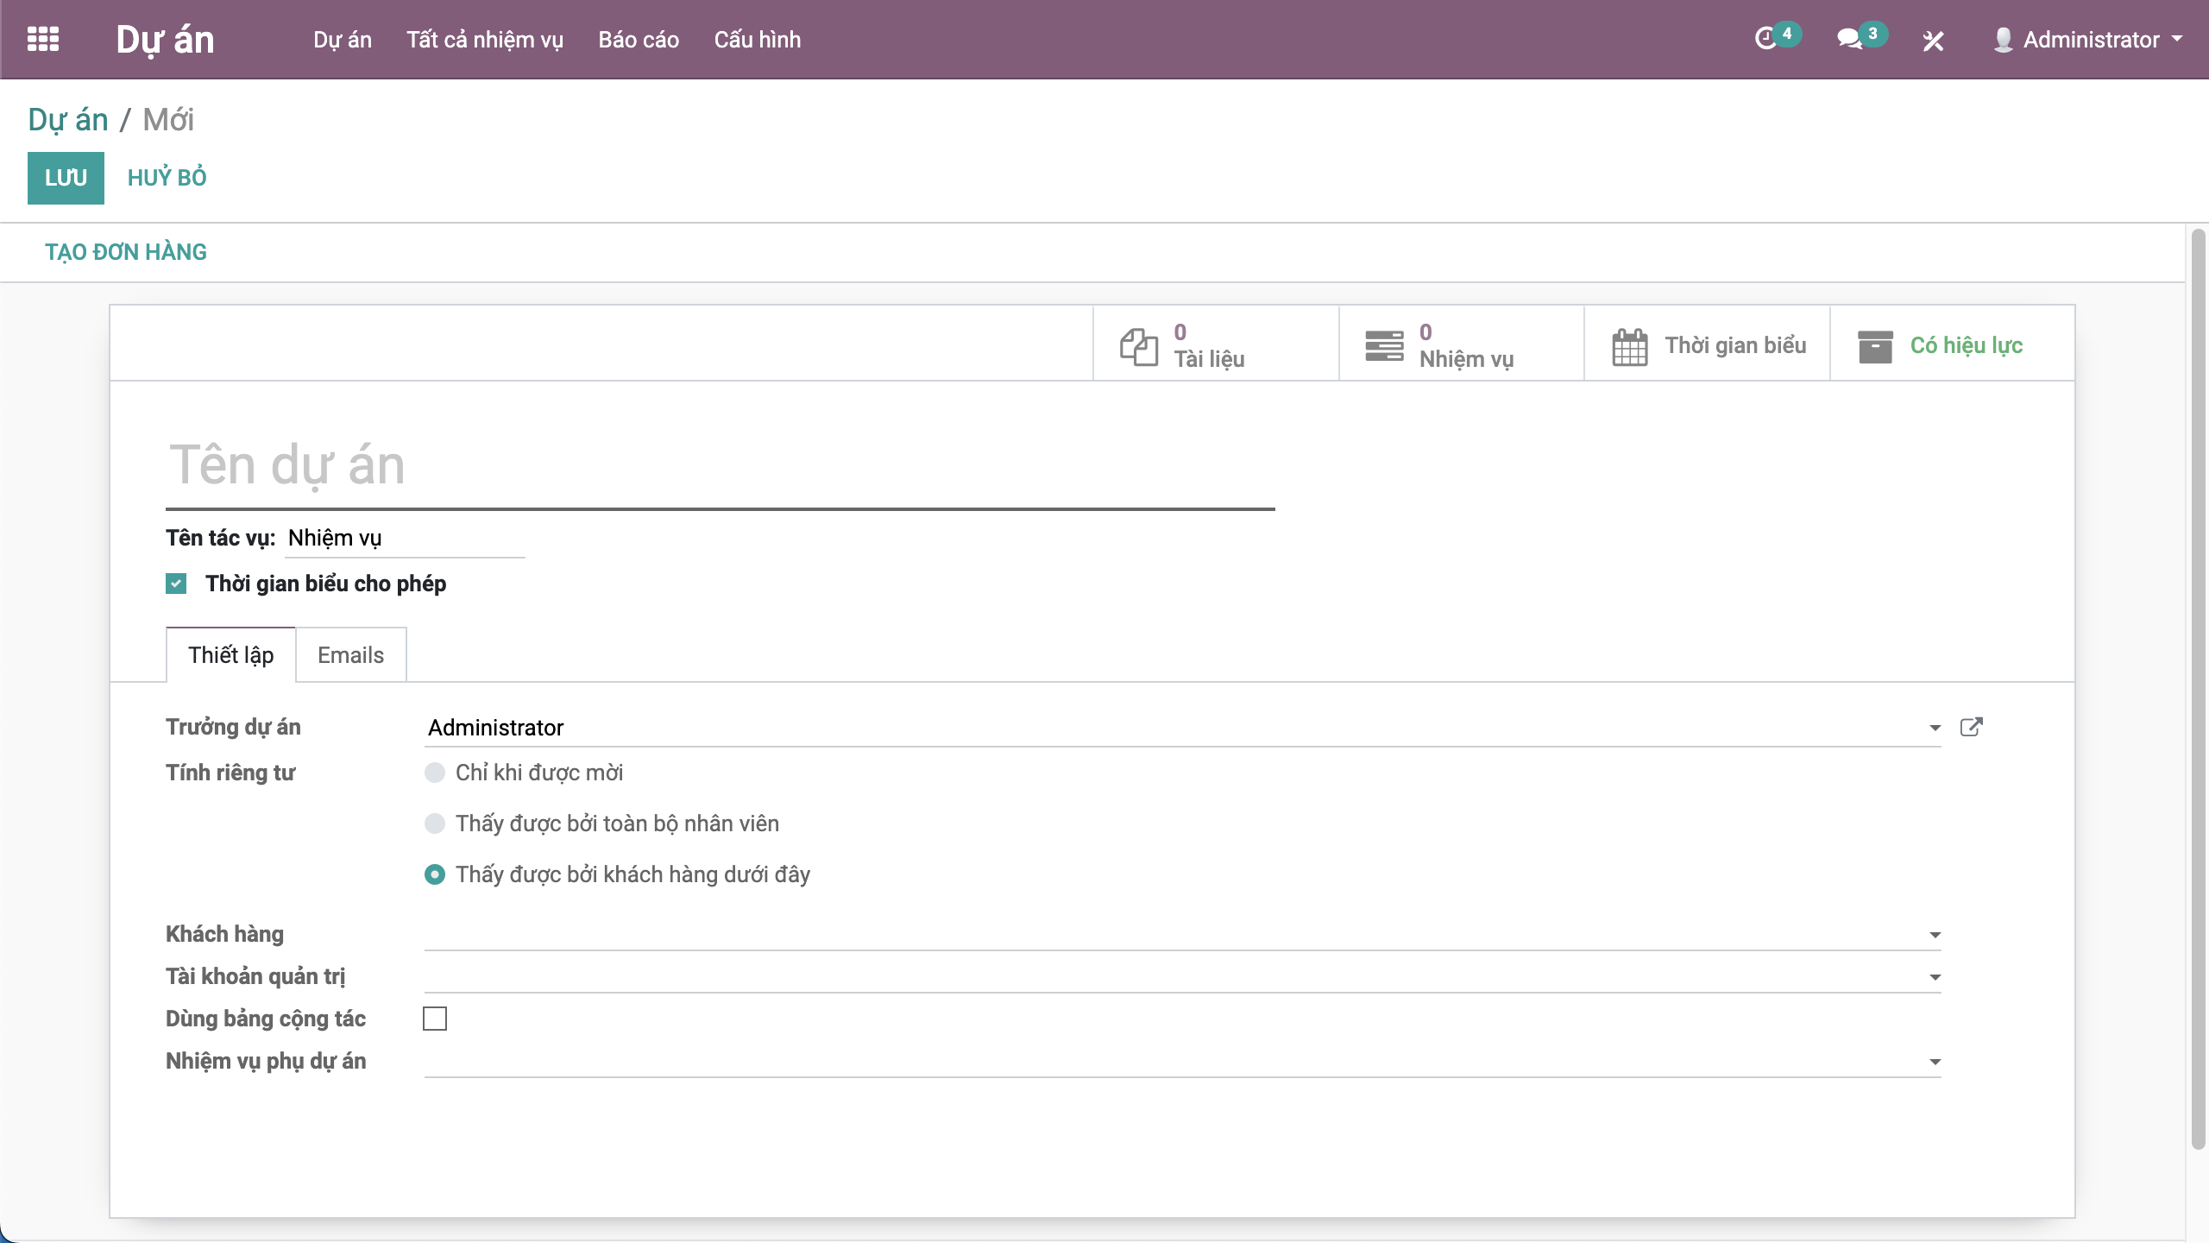Image resolution: width=2209 pixels, height=1243 pixels.
Task: Open conversations chat bubble icon
Action: [1848, 39]
